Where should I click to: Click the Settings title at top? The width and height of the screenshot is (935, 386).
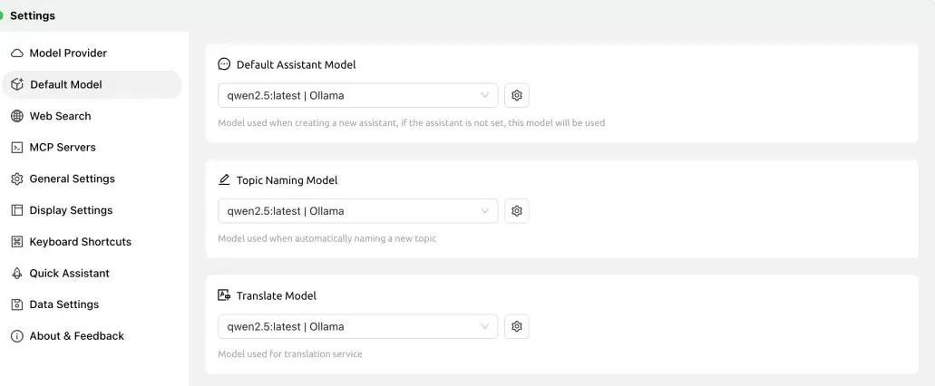(x=33, y=16)
